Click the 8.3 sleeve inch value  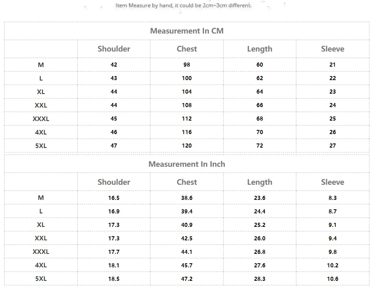[332, 198]
